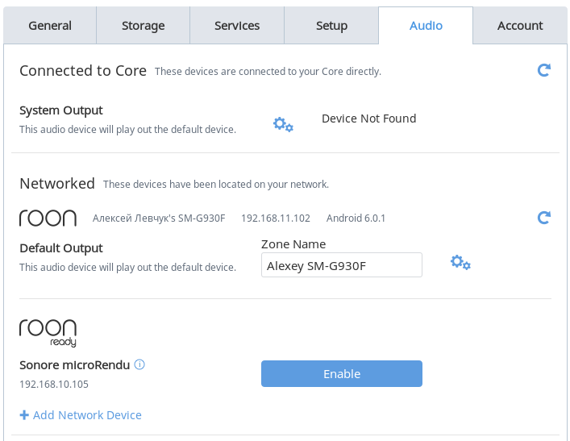Click the System Output heading
Image resolution: width=570 pixels, height=441 pixels.
click(61, 110)
